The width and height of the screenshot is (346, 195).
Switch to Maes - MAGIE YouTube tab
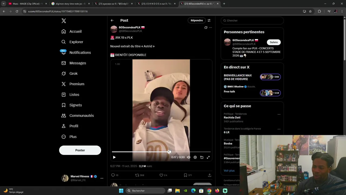pyautogui.click(x=27, y=4)
